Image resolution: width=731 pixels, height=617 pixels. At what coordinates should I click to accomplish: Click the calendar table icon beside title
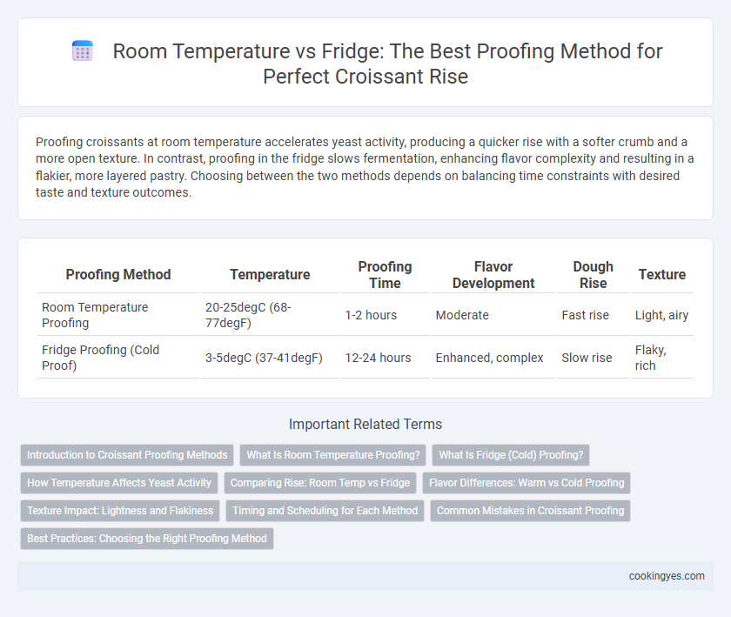(x=83, y=51)
